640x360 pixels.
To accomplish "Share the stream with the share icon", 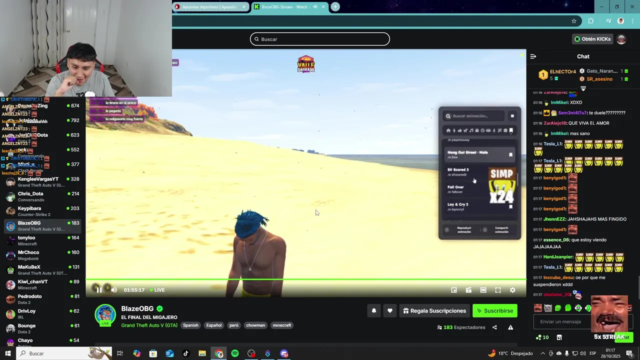I will tap(494, 327).
